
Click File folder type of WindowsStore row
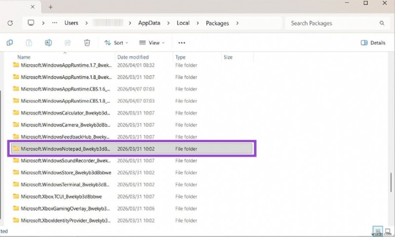pos(186,173)
